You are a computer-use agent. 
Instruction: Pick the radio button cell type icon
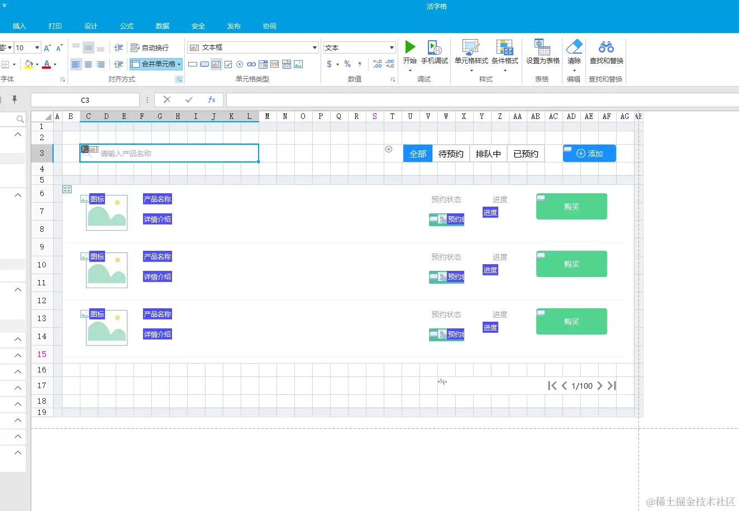coord(240,64)
